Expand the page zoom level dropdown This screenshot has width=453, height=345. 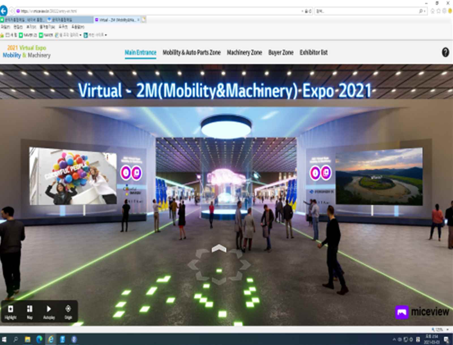448,329
